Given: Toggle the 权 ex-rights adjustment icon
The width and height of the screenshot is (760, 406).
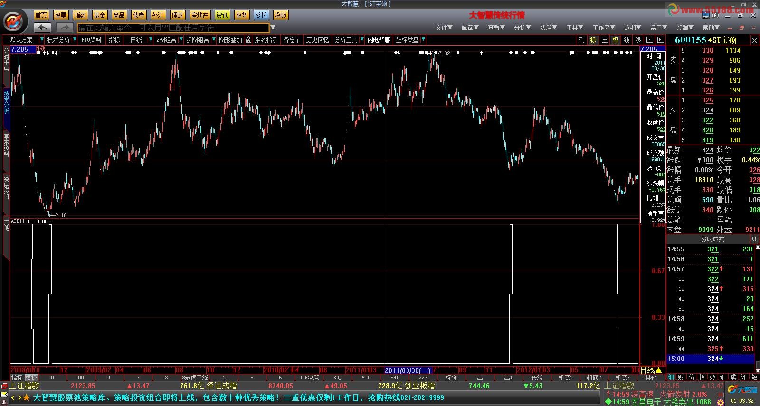Looking at the screenshot, I should 615,40.
